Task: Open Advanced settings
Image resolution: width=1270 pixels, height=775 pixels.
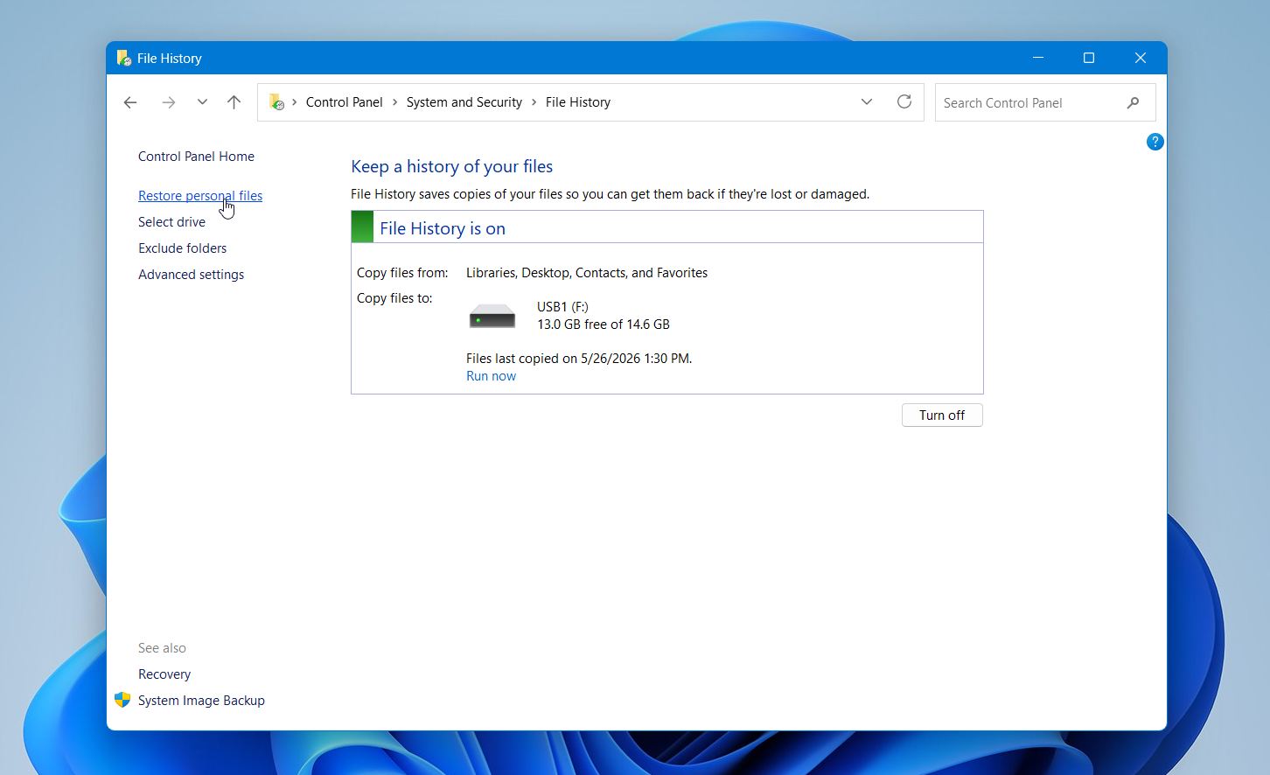Action: click(191, 275)
